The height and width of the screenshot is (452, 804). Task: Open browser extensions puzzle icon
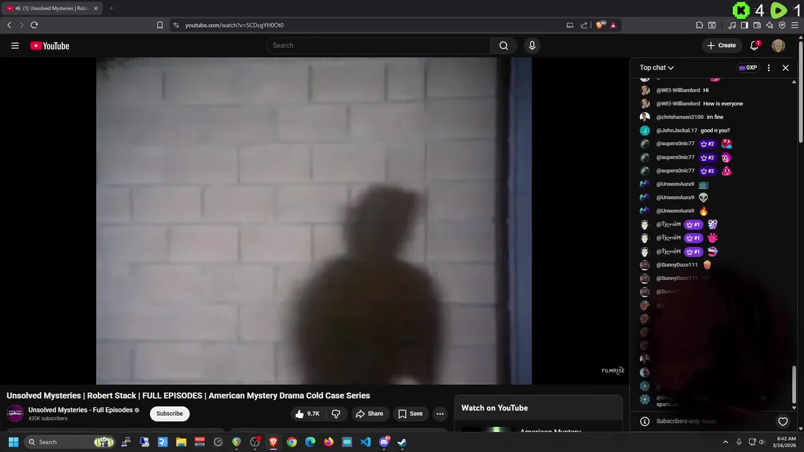(699, 25)
